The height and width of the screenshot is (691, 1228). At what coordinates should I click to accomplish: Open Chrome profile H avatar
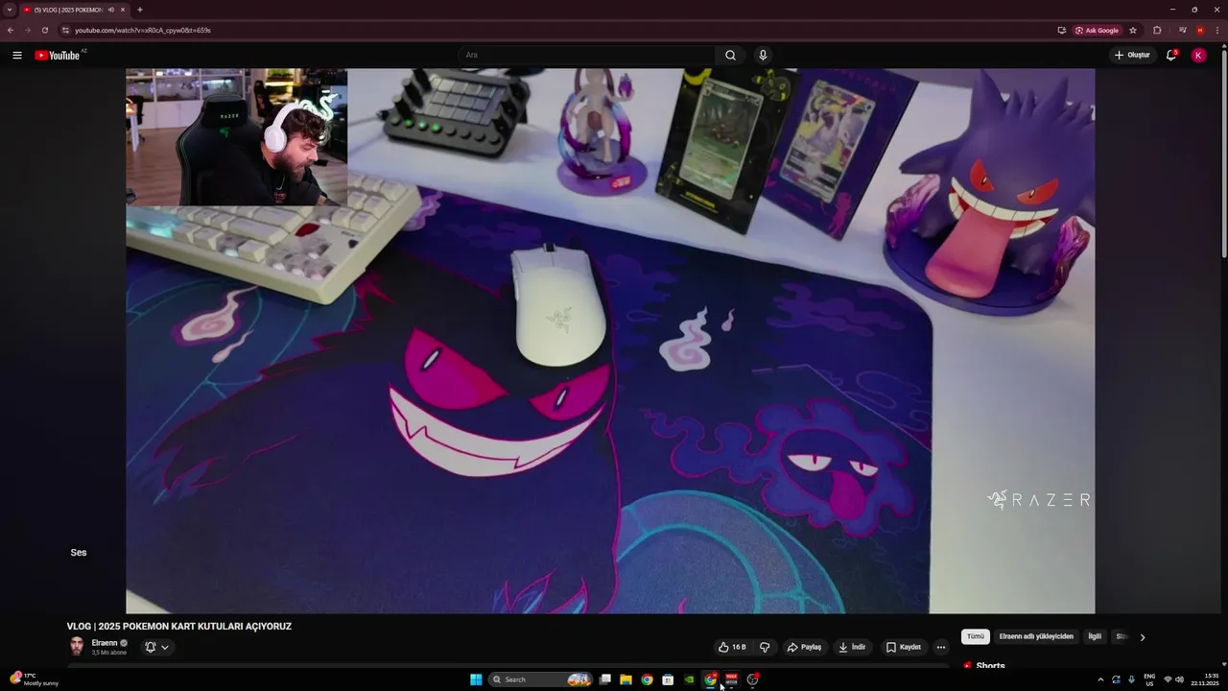coord(1200,30)
